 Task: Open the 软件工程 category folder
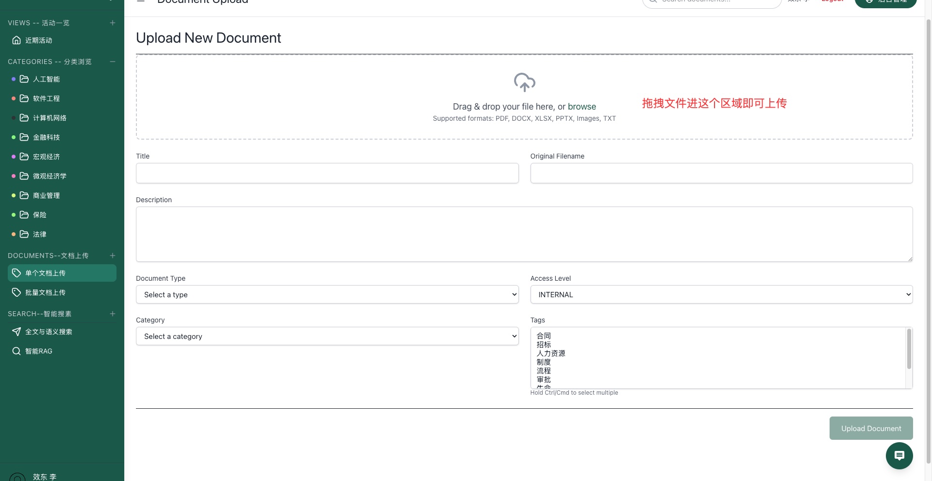[x=62, y=98]
